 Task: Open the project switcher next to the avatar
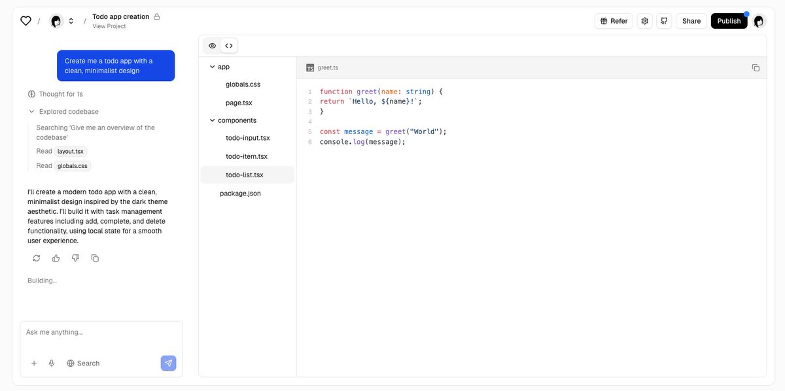(71, 20)
